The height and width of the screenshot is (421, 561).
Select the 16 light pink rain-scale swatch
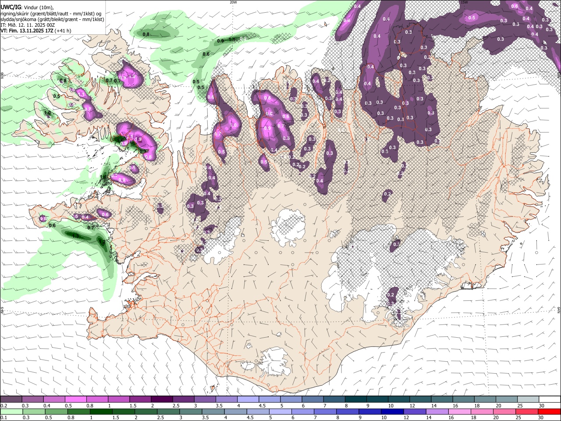click(x=459, y=411)
